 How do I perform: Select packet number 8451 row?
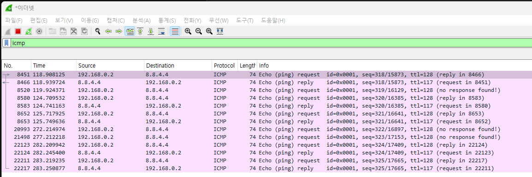tap(266, 74)
